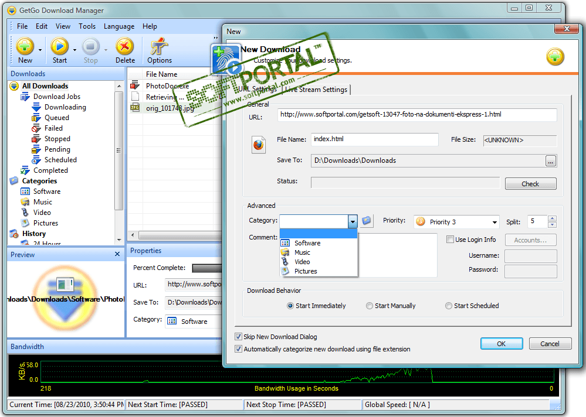This screenshot has width=586, height=417.
Task: Click the orig_101748.jpg file icon
Action: click(135, 108)
